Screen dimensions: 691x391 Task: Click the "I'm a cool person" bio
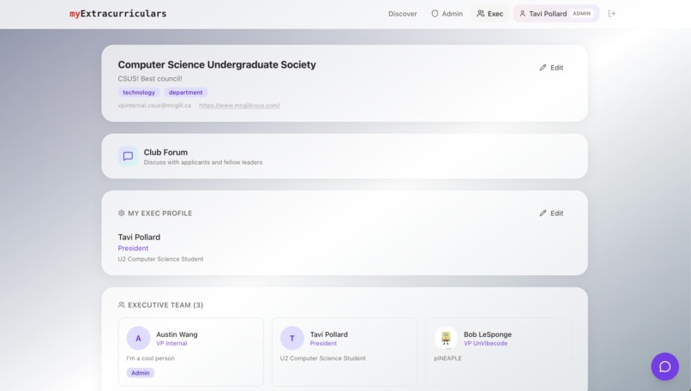pyautogui.click(x=150, y=358)
